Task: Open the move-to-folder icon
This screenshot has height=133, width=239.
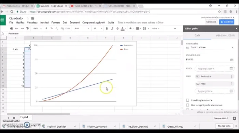Action: click(x=33, y=18)
